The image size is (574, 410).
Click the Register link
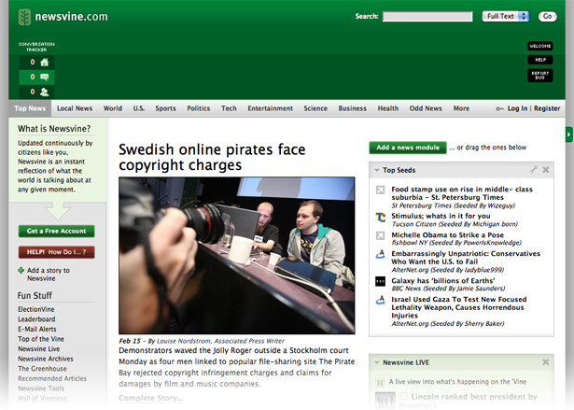547,108
